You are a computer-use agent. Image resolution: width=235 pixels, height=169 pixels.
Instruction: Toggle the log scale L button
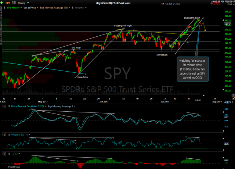pos(228,102)
